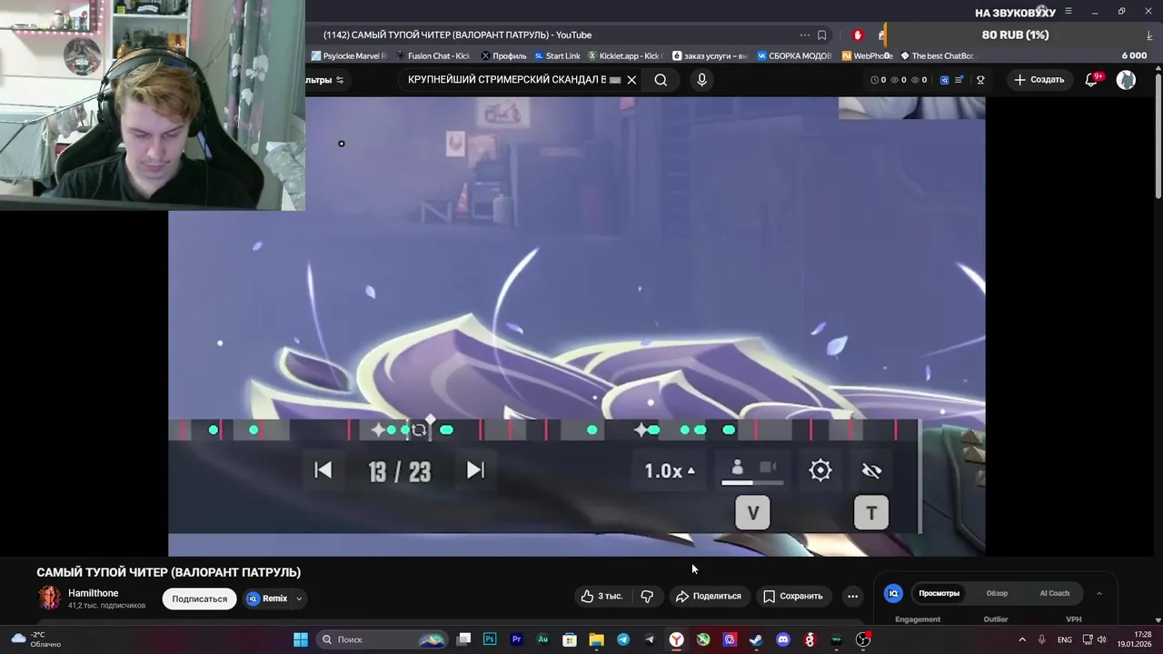Open the YouTube account avatar menu

[x=1126, y=80]
